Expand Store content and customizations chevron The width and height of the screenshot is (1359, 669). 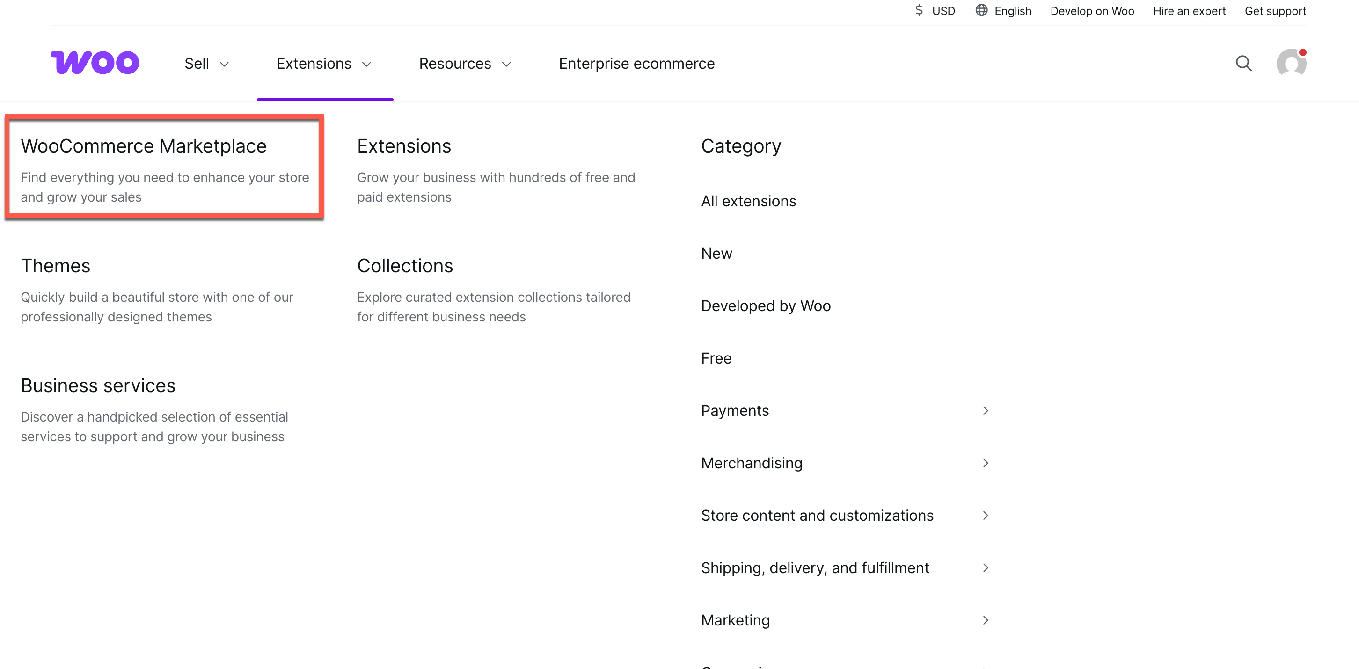(985, 515)
